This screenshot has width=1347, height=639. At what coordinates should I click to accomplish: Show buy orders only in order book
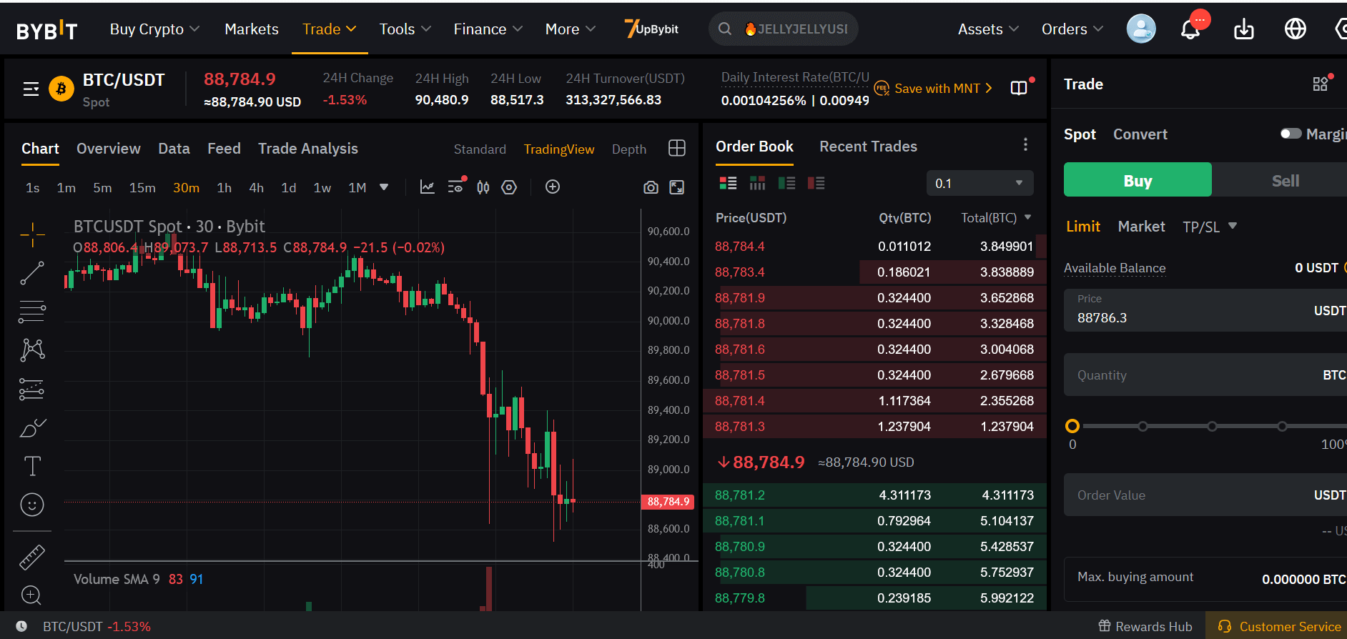tap(786, 184)
